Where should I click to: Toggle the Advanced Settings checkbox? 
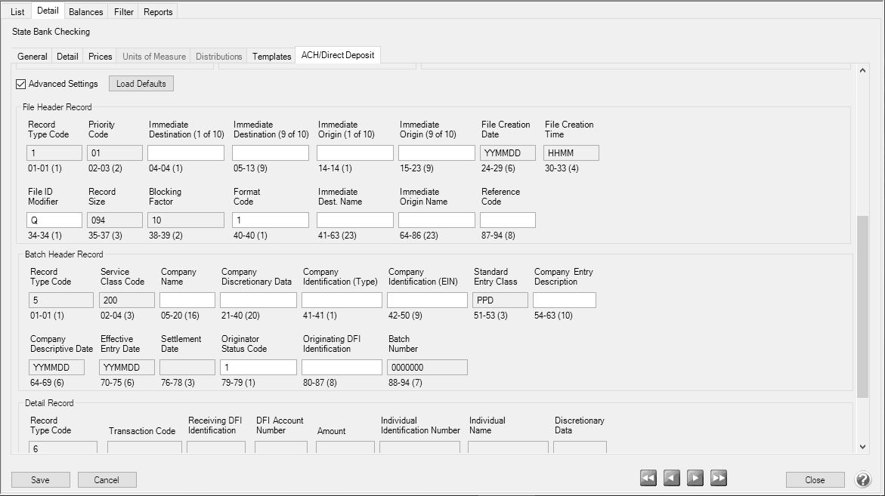20,84
